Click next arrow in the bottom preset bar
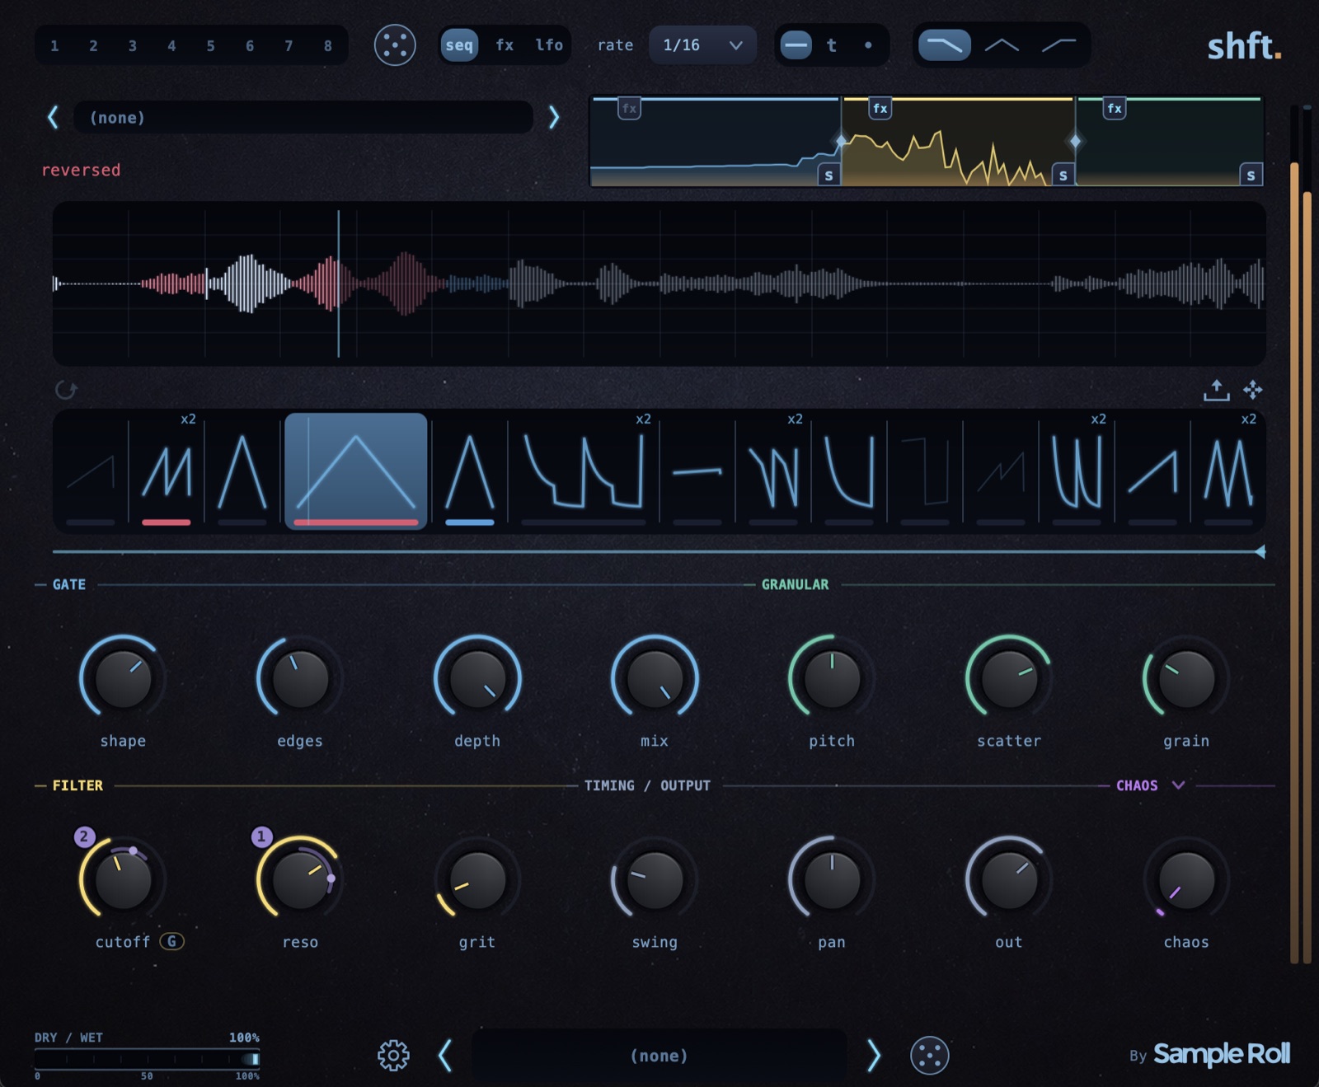Viewport: 1319px width, 1087px height. point(874,1056)
